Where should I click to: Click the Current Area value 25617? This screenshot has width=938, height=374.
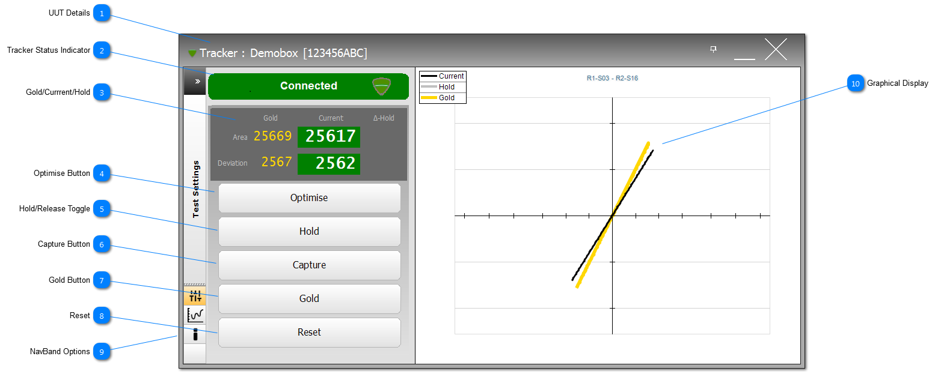coord(330,137)
